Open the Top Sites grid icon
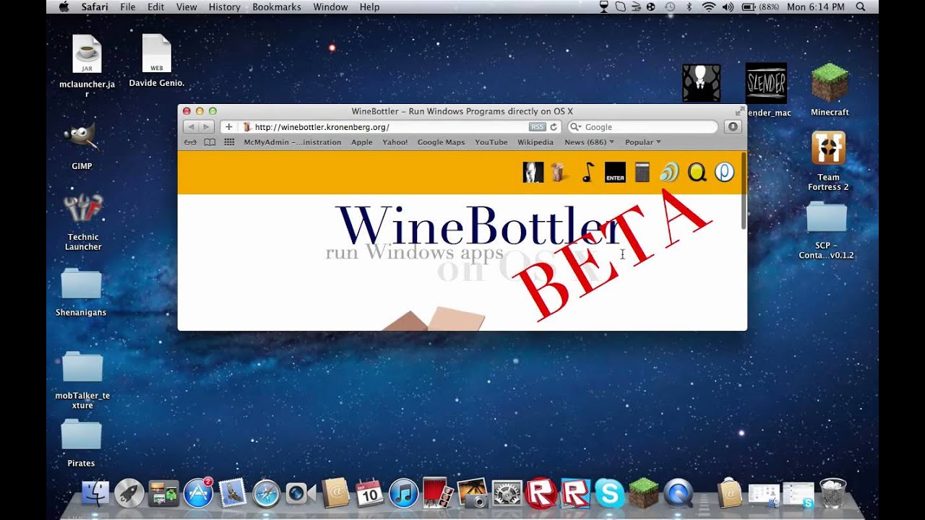 tap(229, 142)
